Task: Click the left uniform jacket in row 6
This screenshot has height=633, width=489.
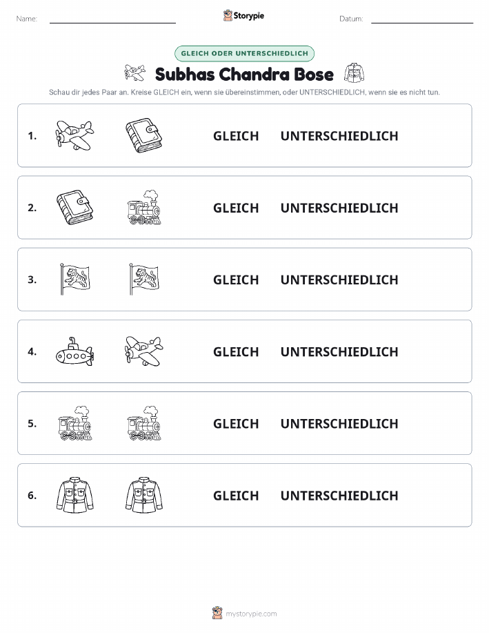Action: pos(74,495)
